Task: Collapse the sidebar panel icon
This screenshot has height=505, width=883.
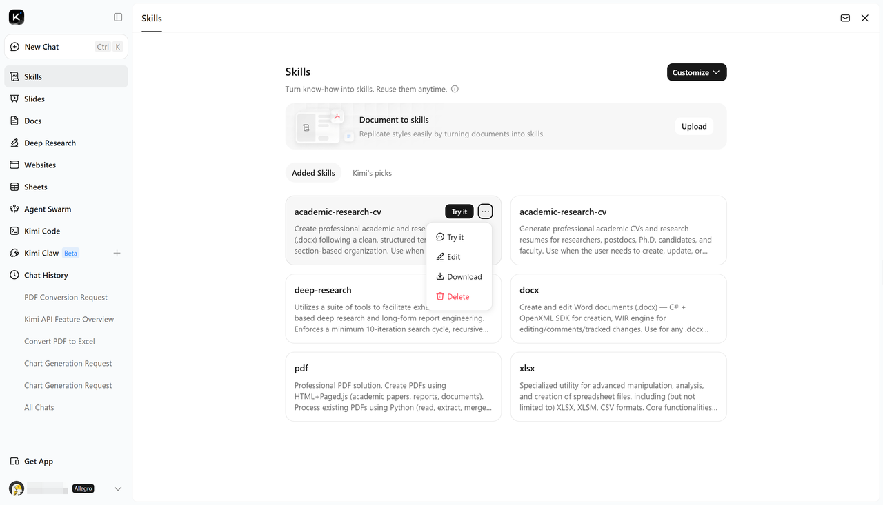Action: [x=118, y=17]
